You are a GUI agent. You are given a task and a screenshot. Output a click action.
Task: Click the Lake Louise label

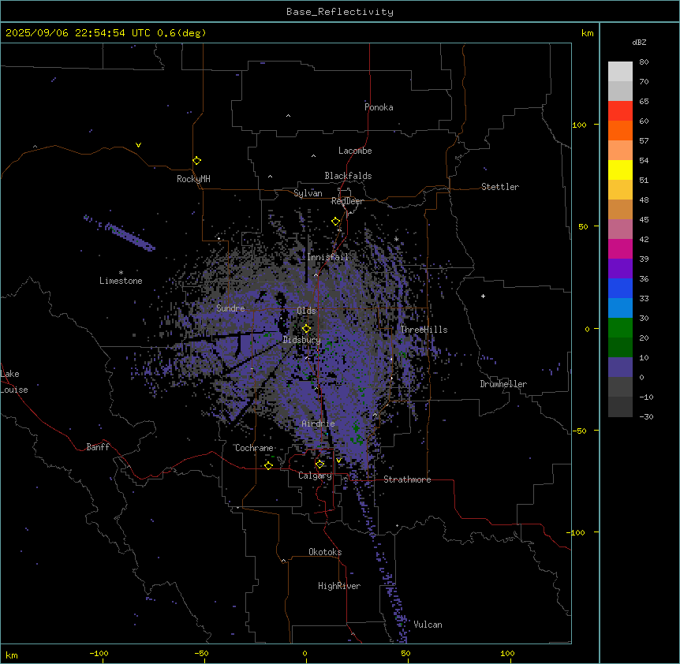pyautogui.click(x=14, y=382)
